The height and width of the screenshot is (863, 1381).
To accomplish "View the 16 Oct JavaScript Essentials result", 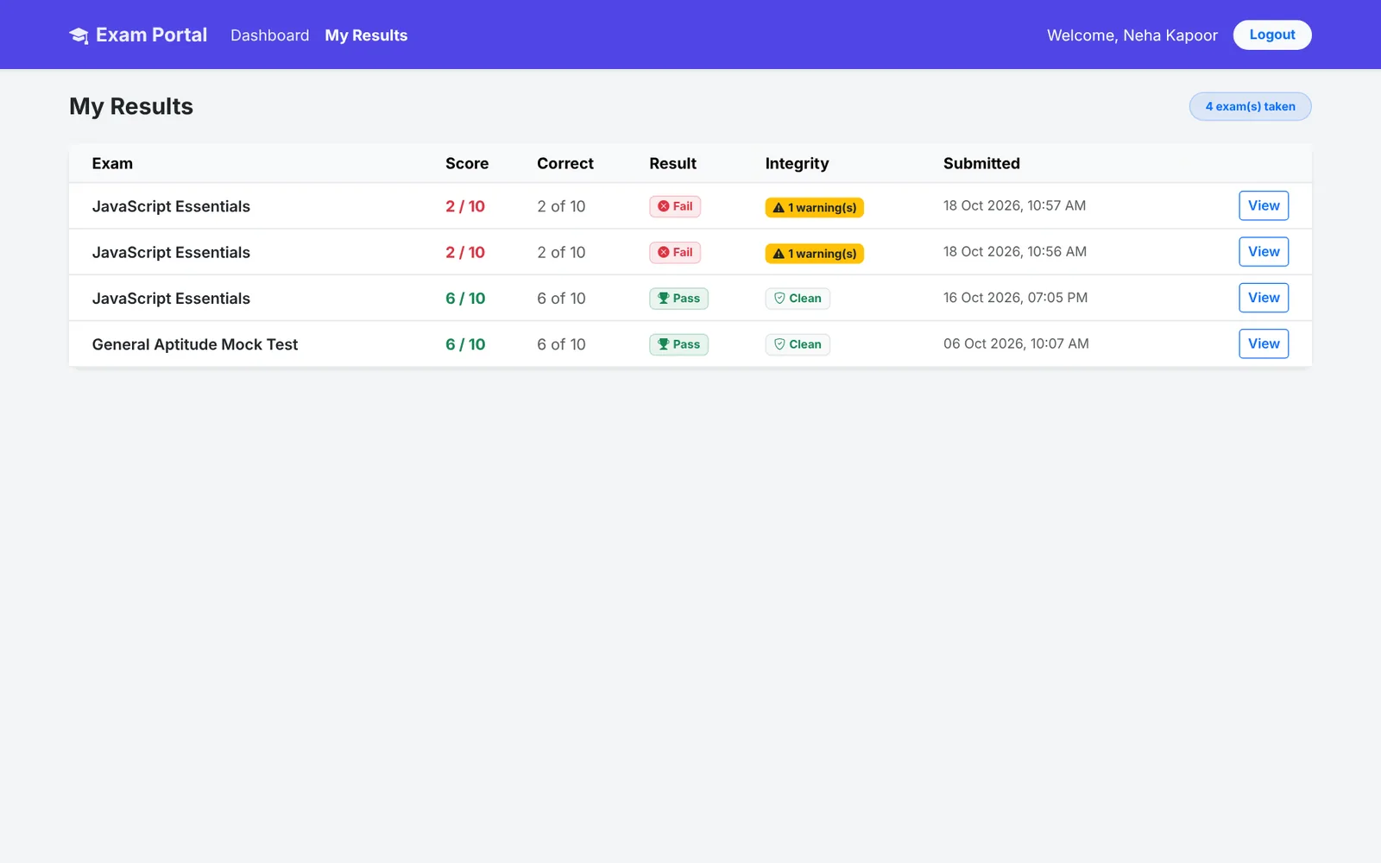I will (1264, 298).
